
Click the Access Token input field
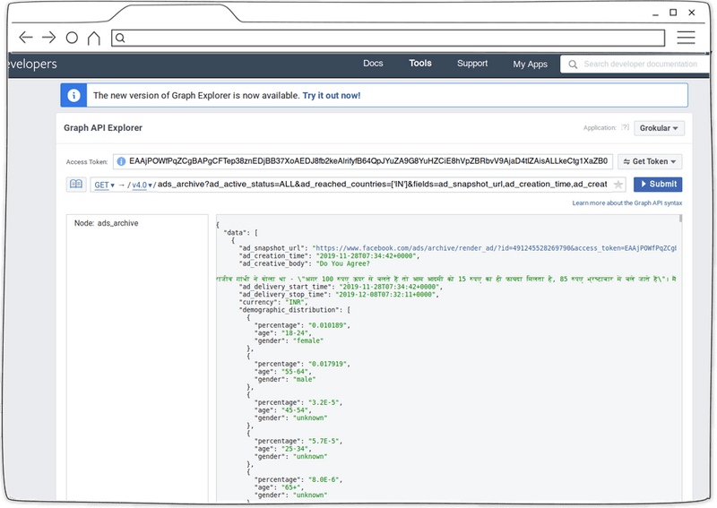[363, 161]
